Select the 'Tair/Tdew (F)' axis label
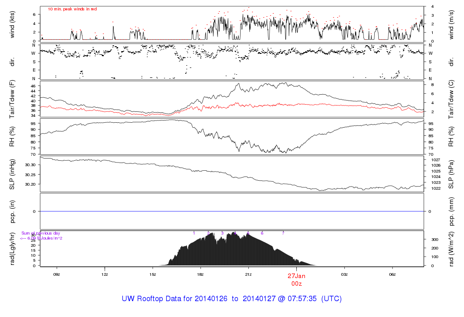Viewport: 464px width, 317px height. (12, 99)
